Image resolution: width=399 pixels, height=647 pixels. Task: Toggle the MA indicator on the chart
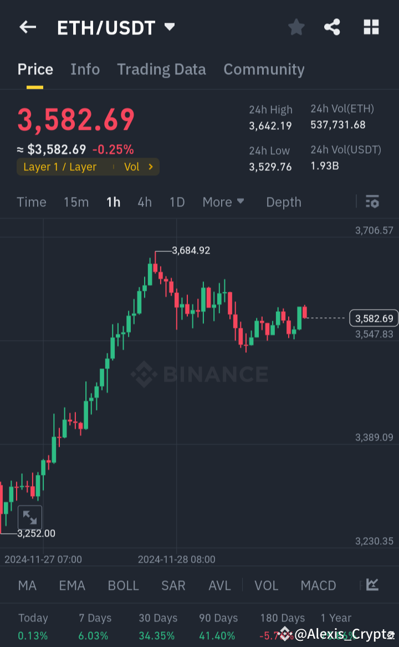tap(27, 585)
